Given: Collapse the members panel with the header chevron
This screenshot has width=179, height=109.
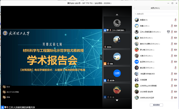Looking at the screenshot, I should pos(134,8).
